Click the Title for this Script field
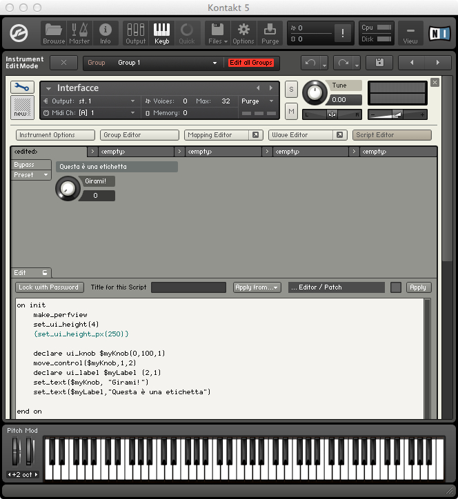This screenshot has width=458, height=499. [x=188, y=287]
